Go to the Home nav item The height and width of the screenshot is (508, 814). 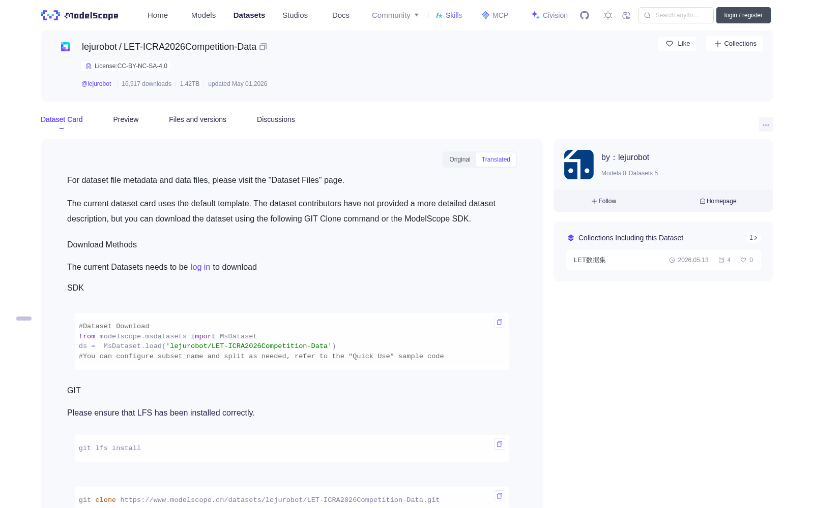(x=158, y=15)
